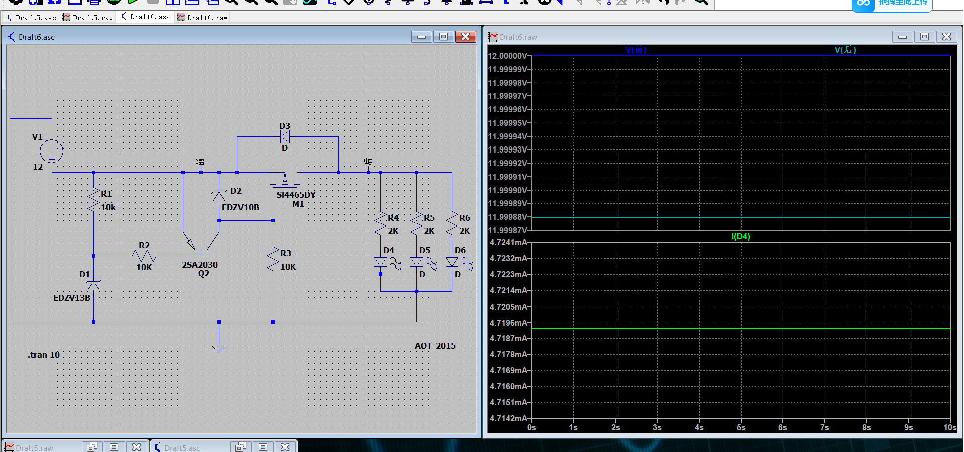Click resistor R4 2K symbol

tap(380, 224)
